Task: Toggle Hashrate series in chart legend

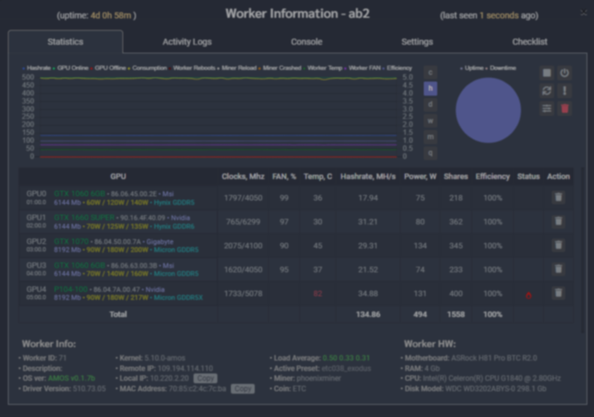Action: tap(38, 68)
